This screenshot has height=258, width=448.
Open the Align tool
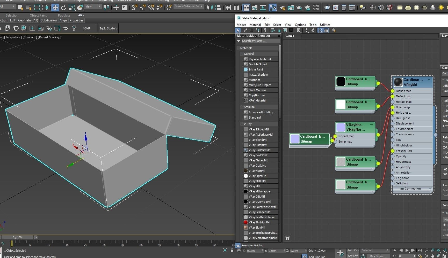(218, 8)
